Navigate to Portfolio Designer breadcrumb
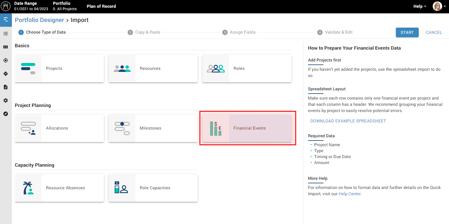This screenshot has height=224, width=449. 39,20
